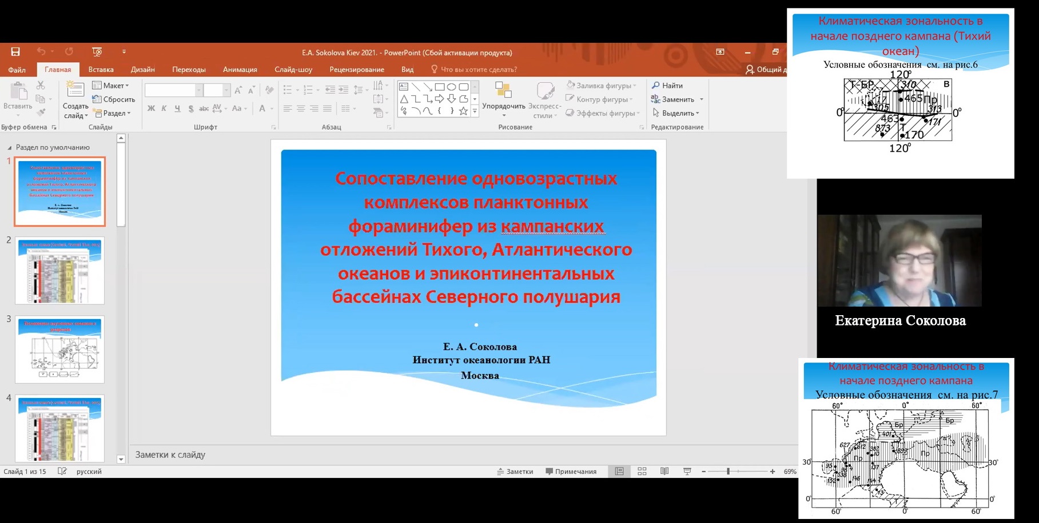
Task: Select the star shape in shapes gallery
Action: [x=463, y=111]
